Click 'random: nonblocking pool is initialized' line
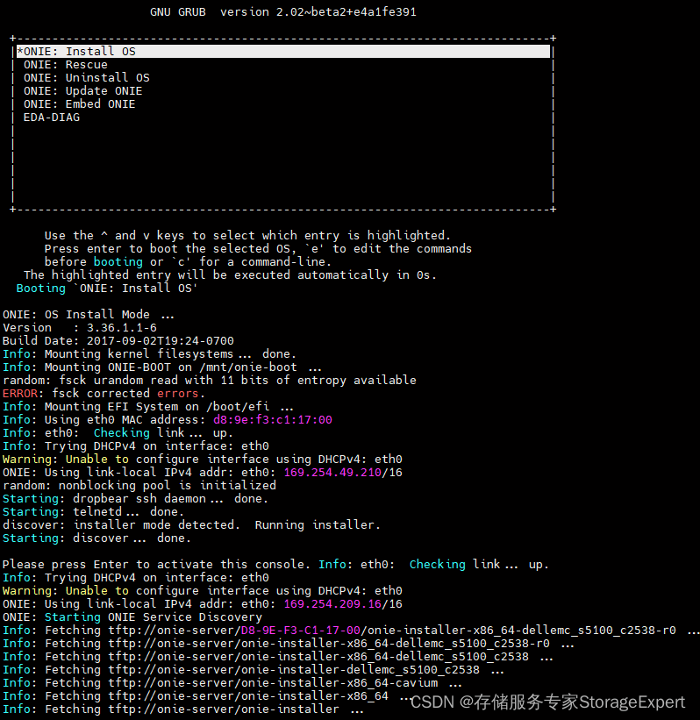The image size is (700, 720). pyautogui.click(x=139, y=485)
